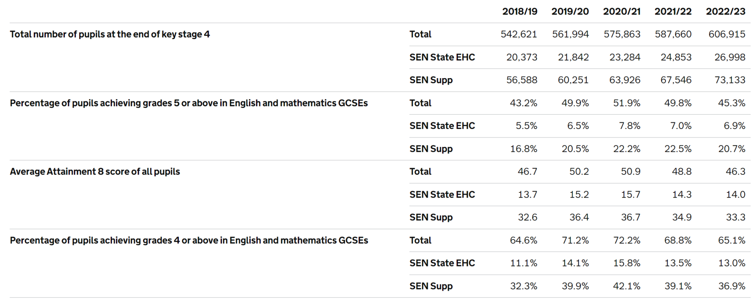Select the 2020/21 column header

click(x=622, y=11)
